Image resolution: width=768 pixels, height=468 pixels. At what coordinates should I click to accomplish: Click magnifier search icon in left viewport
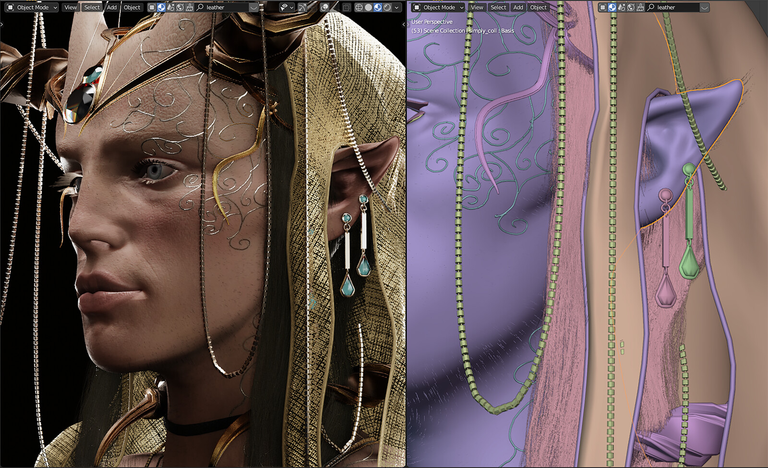[200, 7]
